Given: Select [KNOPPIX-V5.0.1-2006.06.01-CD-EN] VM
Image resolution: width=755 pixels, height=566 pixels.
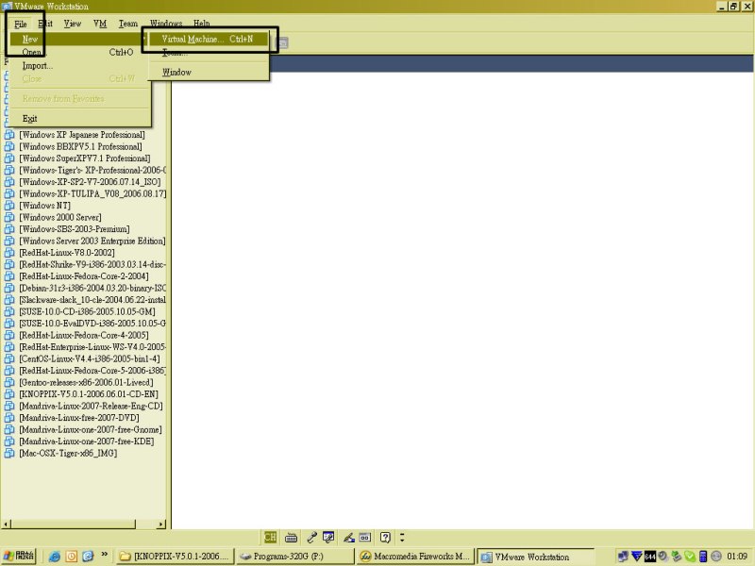Looking at the screenshot, I should [x=89, y=394].
